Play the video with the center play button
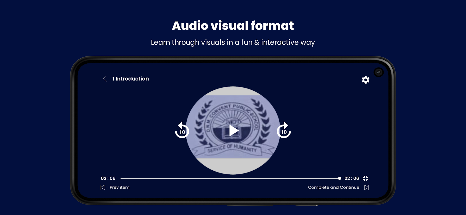The width and height of the screenshot is (466, 215). (x=234, y=131)
